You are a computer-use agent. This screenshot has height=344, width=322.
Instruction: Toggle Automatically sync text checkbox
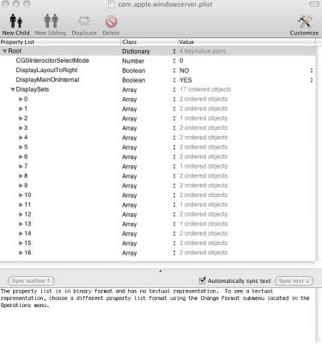pos(203,280)
